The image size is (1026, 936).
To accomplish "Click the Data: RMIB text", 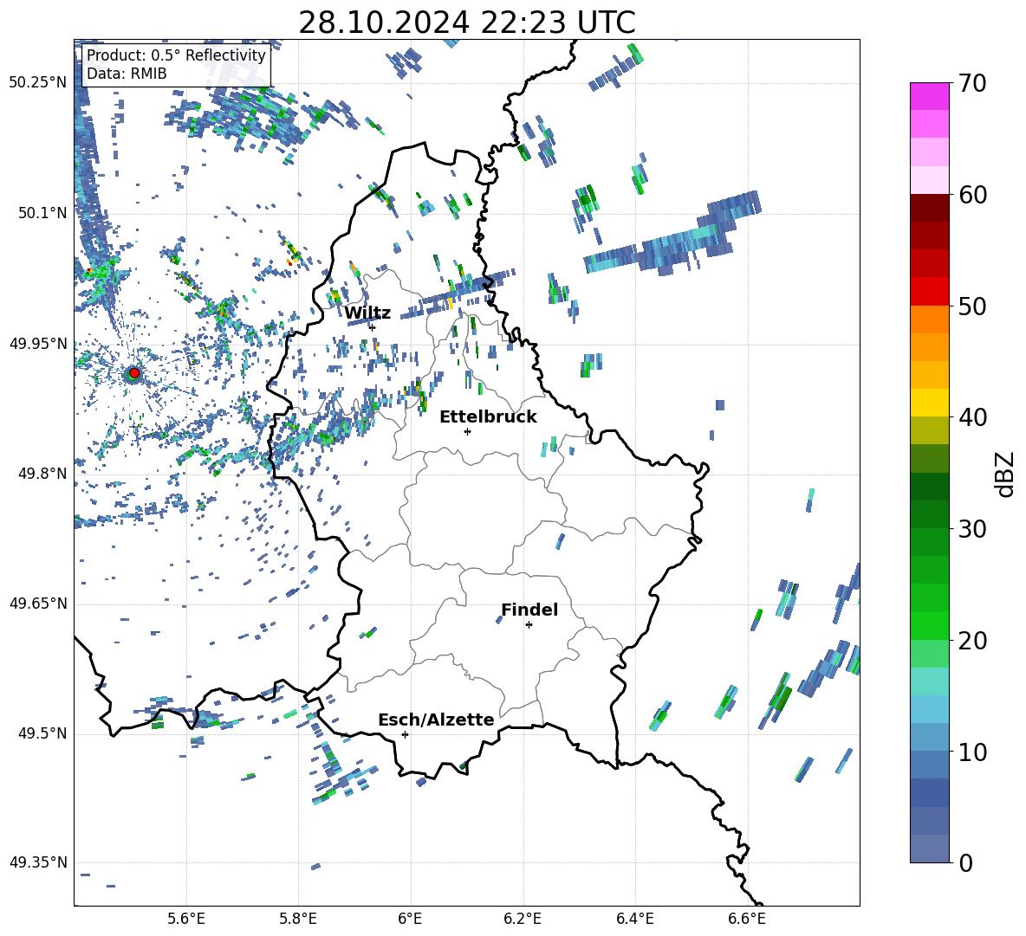I will (127, 74).
